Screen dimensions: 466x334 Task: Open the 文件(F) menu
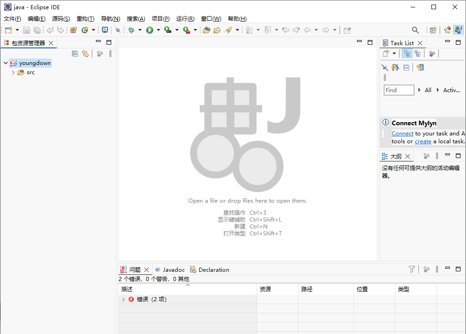pyautogui.click(x=12, y=19)
